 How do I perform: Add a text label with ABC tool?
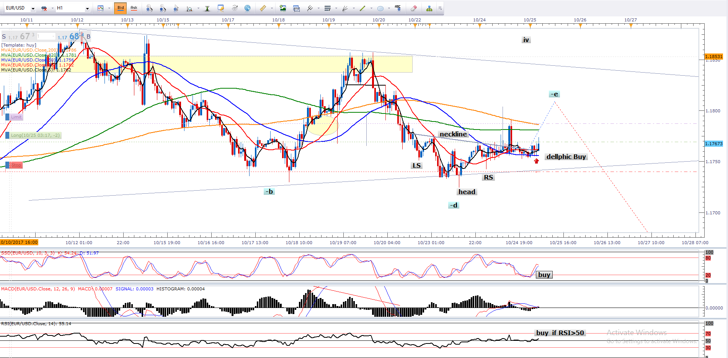398,8
